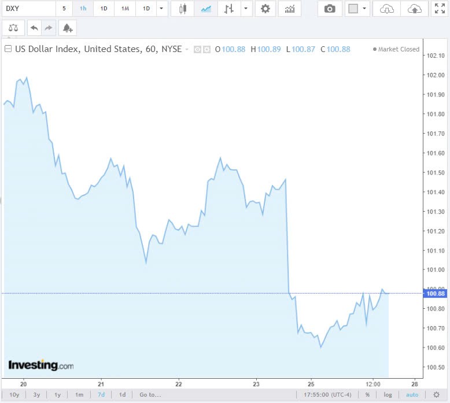Set range to 3y

pos(36,395)
